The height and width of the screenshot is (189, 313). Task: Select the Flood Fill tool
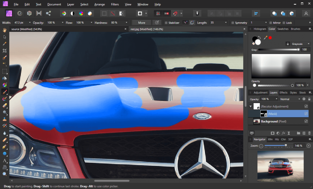coord(5,79)
